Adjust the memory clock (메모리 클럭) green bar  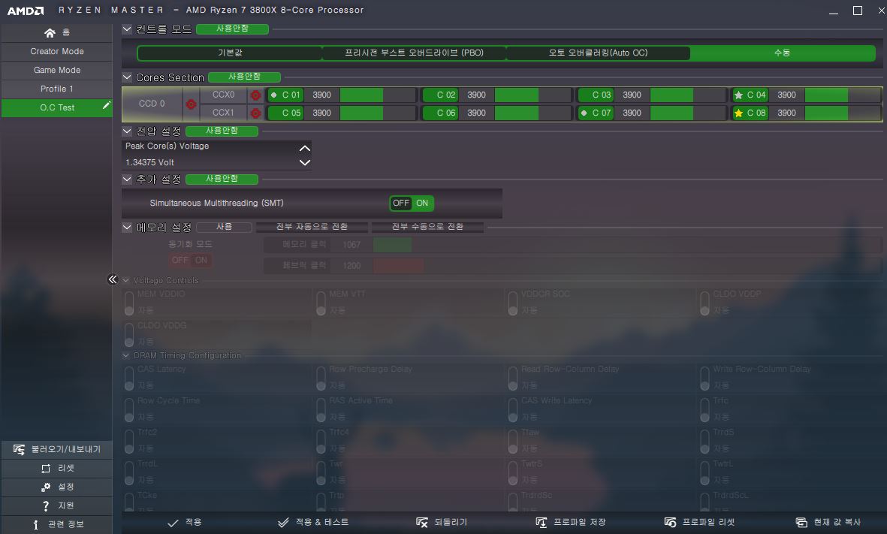392,245
